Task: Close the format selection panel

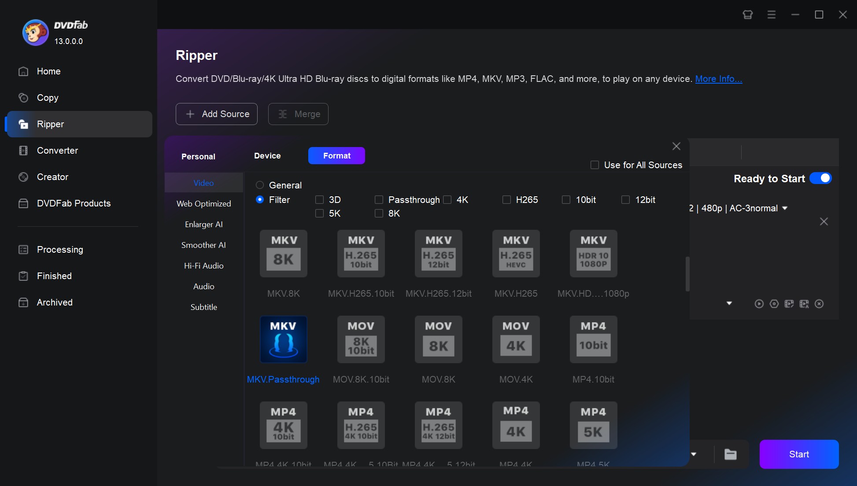Action: point(676,146)
